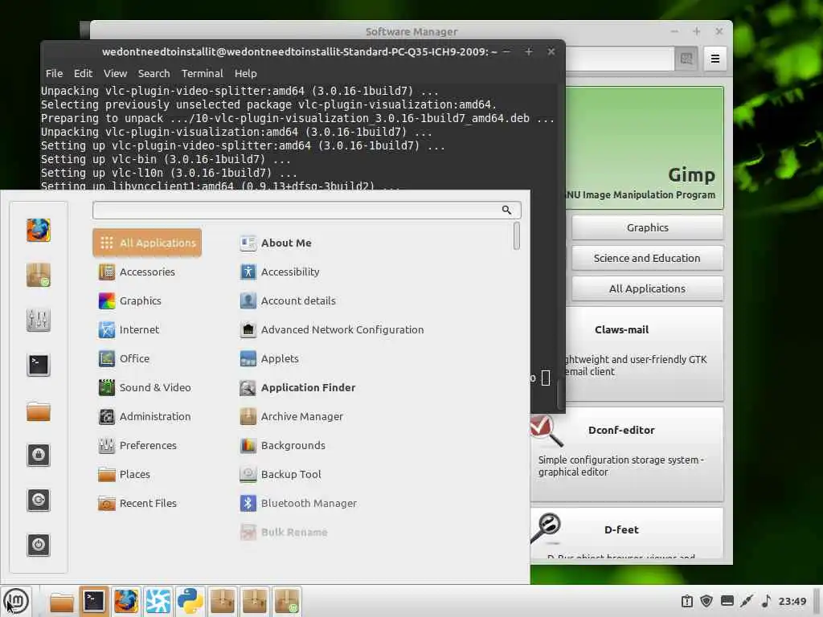Click the application list scrollbar handle

click(517, 235)
